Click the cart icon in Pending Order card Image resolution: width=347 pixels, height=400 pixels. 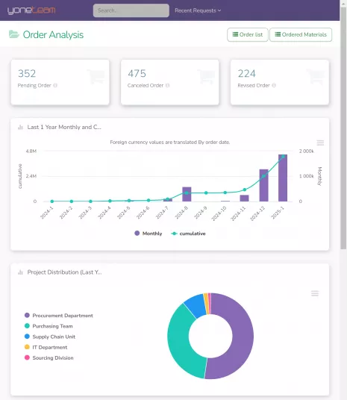click(x=96, y=76)
